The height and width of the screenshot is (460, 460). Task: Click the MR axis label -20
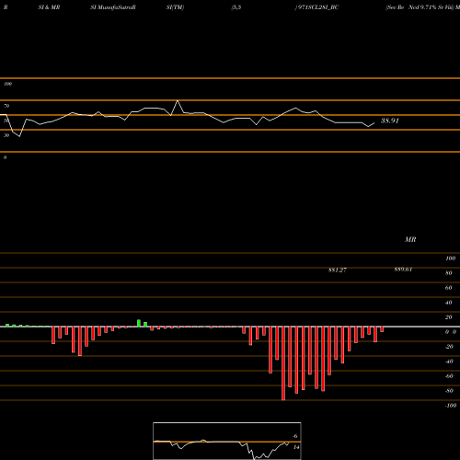[449, 347]
